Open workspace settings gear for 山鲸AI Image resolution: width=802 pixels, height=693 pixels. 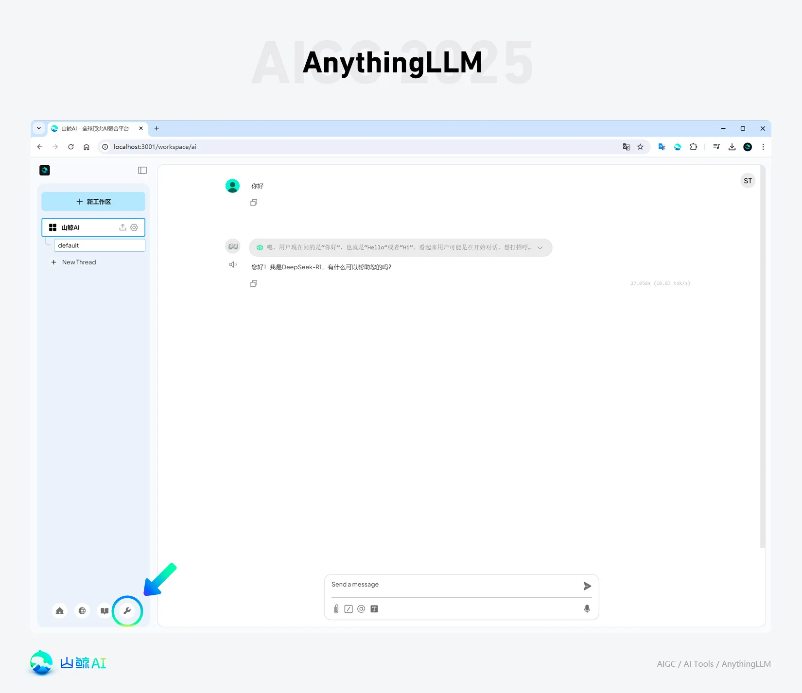134,227
